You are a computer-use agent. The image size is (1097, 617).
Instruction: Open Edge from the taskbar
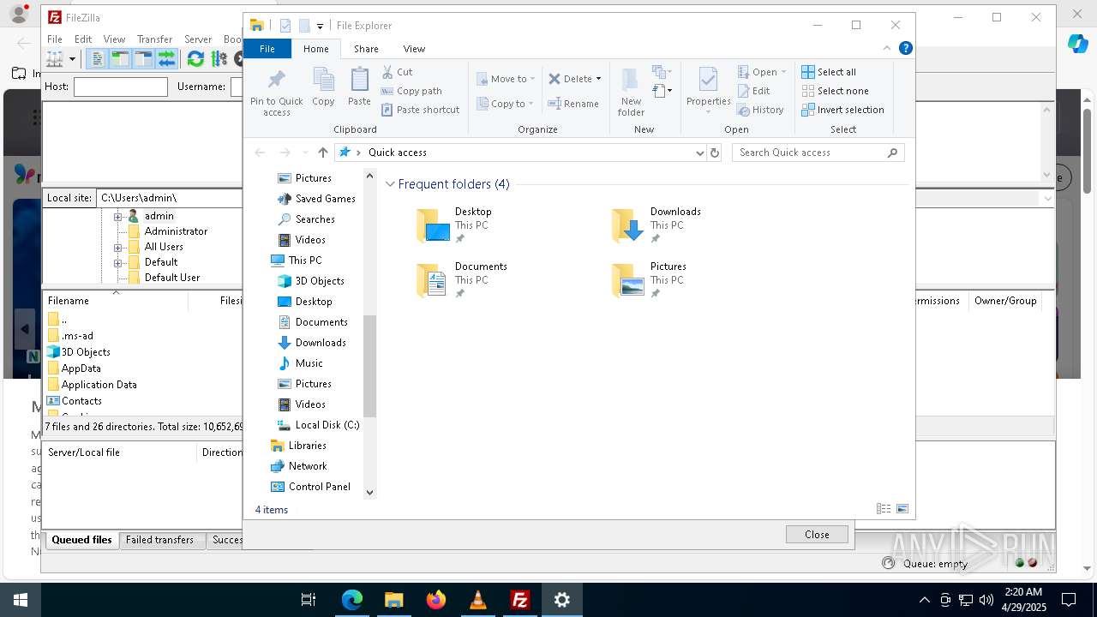352,600
